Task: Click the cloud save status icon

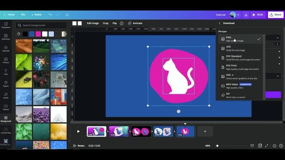Action: pyautogui.click(x=67, y=15)
